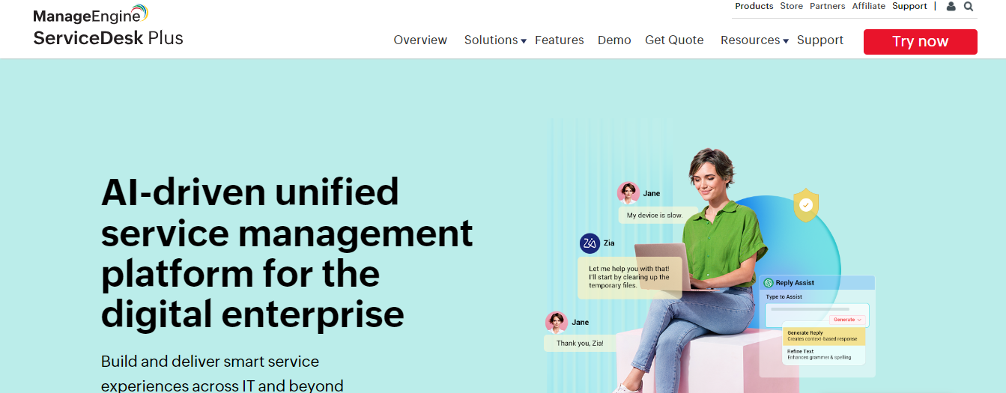Viewport: 1006px width, 393px height.
Task: Click Jane's avatar above 'Thank you, Zia!'
Action: point(556,322)
